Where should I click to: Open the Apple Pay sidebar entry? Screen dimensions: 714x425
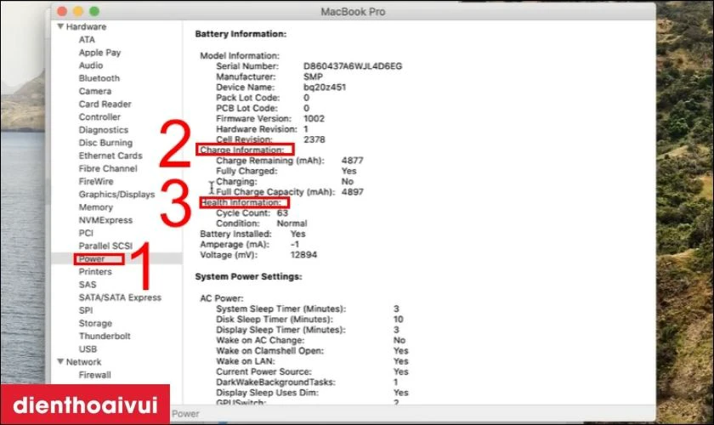coord(99,53)
